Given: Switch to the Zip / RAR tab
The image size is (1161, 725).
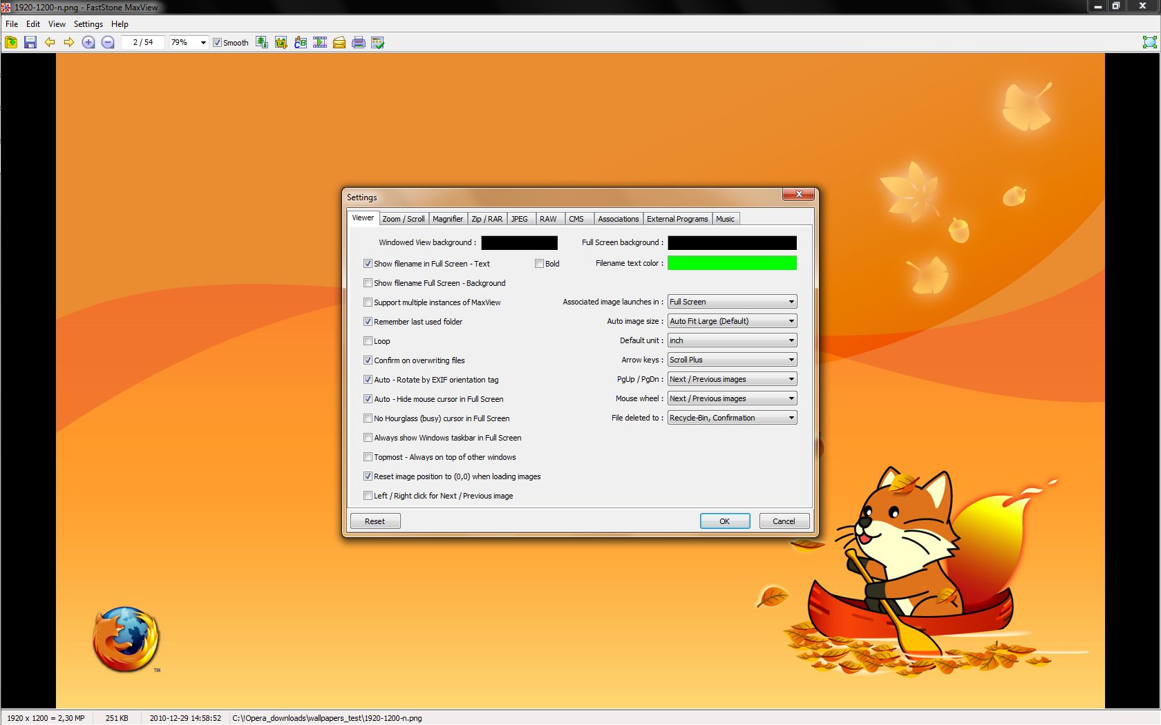Looking at the screenshot, I should click(487, 219).
